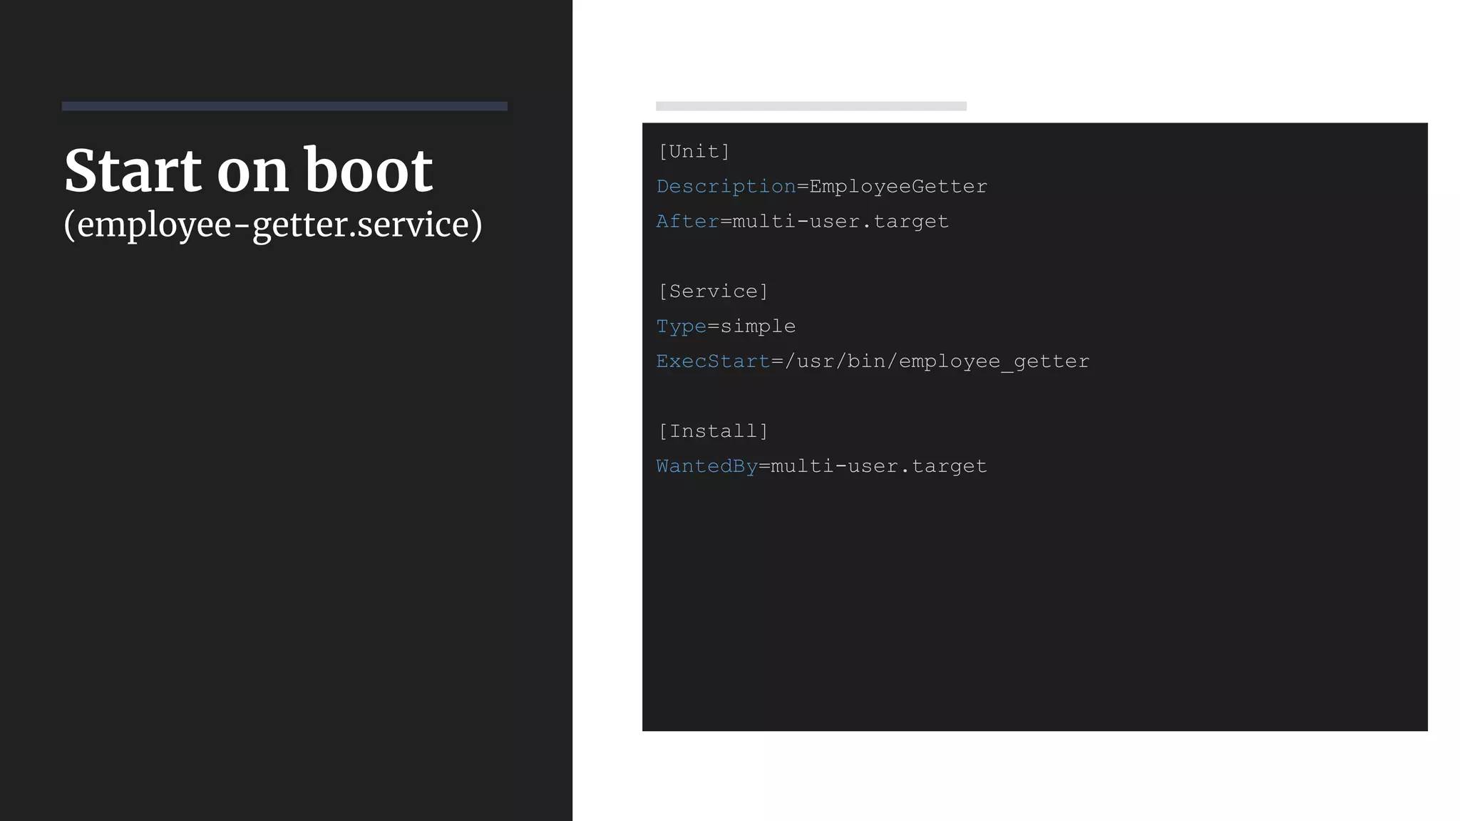Click empty area inside the code block
Image resolution: width=1460 pixels, height=821 pixels.
pyautogui.click(x=1034, y=606)
